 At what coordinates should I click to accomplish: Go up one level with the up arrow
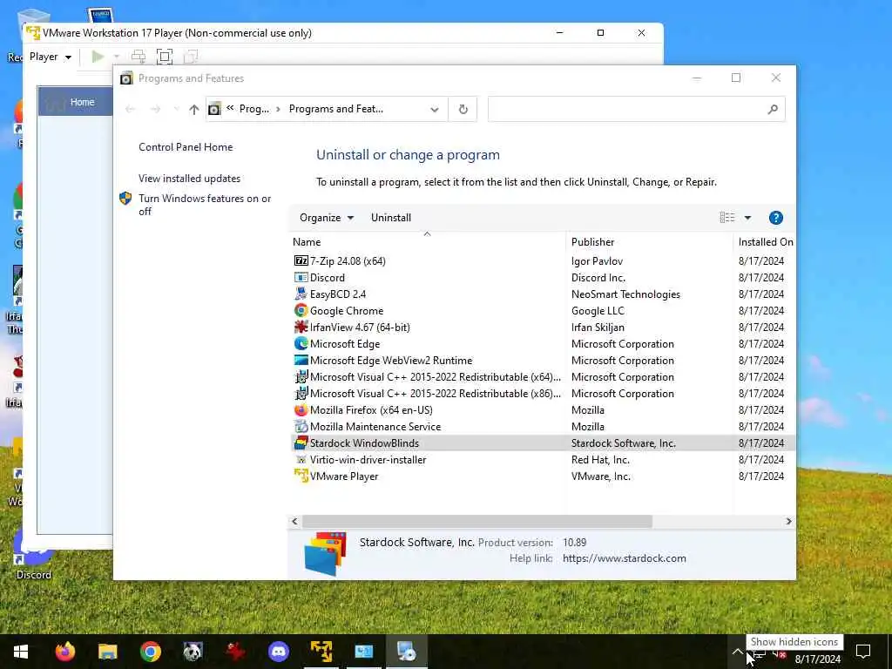194,109
